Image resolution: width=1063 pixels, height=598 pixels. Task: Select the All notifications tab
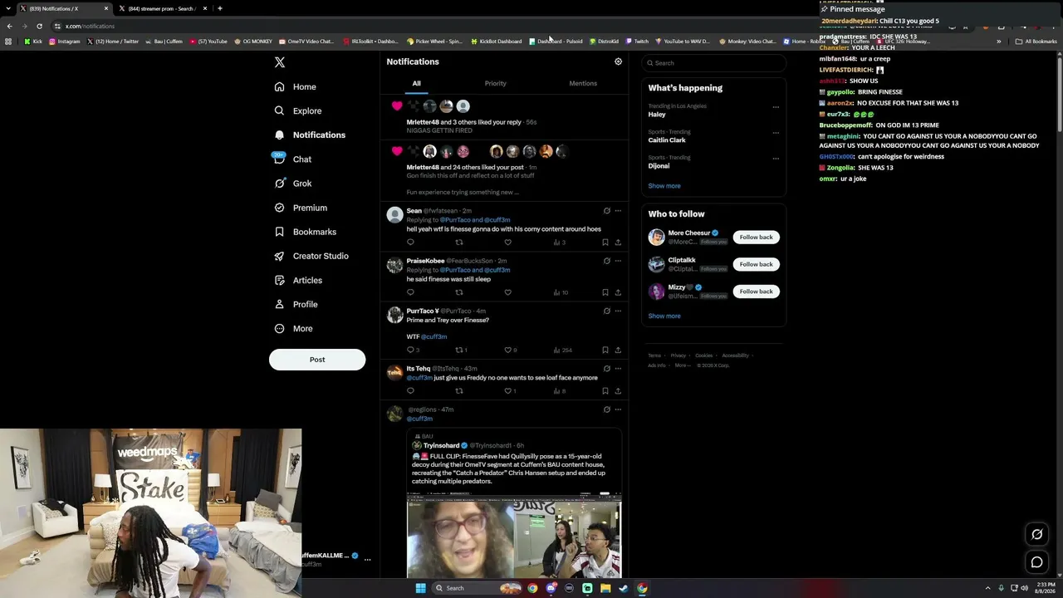pyautogui.click(x=416, y=83)
